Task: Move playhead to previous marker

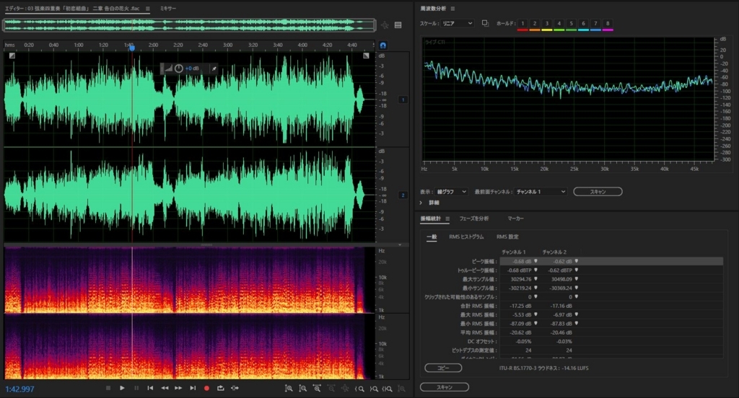Action: tap(150, 388)
